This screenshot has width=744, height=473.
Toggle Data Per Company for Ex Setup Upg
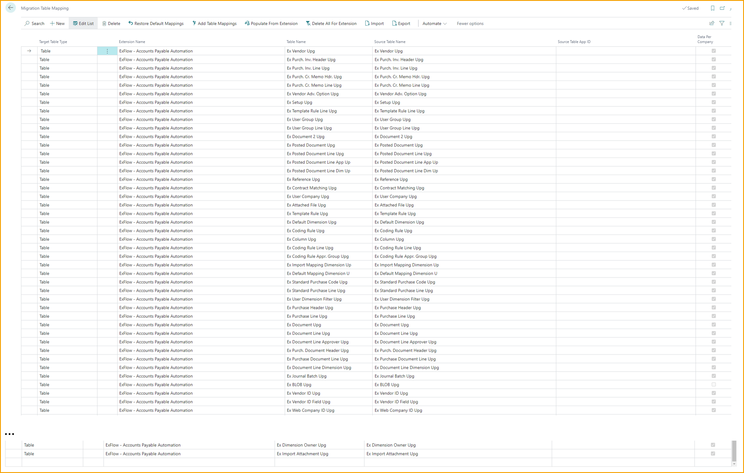(x=713, y=102)
